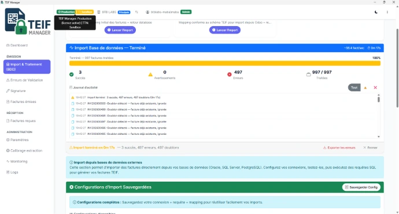Select the Tout filter in the activity journal
Image resolution: width=399 pixels, height=214 pixels.
(x=354, y=87)
